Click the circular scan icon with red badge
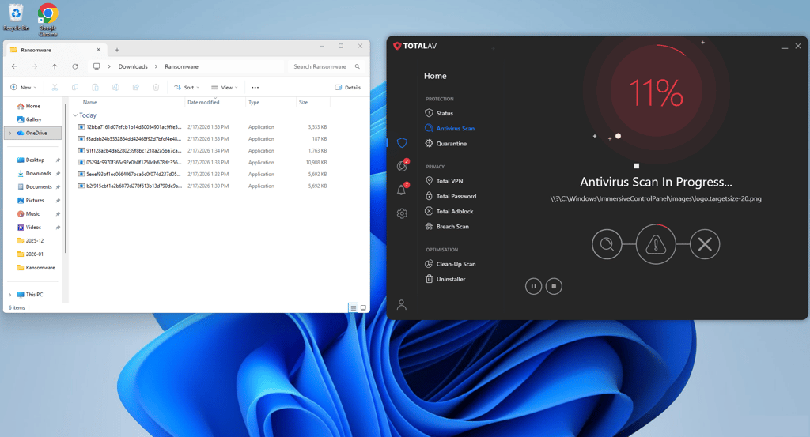 [x=402, y=166]
